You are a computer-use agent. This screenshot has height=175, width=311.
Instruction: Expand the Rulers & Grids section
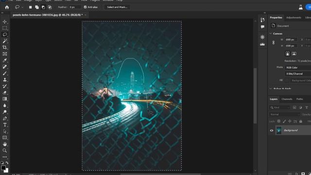coord(271,88)
